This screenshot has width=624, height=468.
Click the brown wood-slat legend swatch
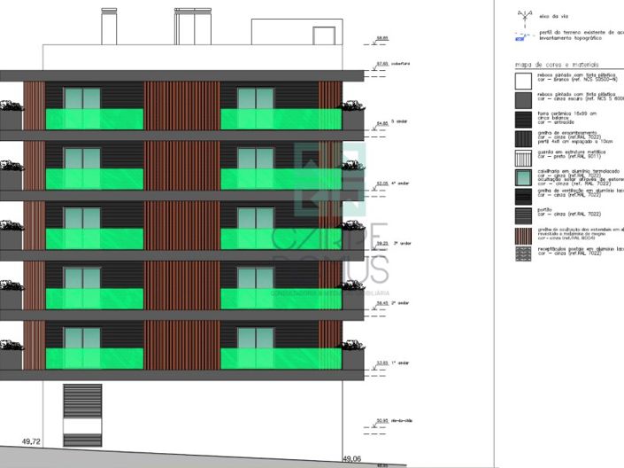coord(523,236)
